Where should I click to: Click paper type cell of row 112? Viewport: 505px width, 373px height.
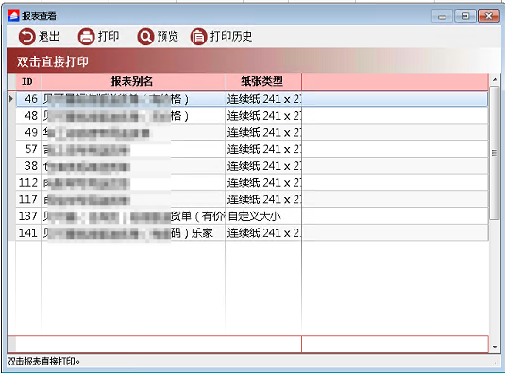coord(262,182)
